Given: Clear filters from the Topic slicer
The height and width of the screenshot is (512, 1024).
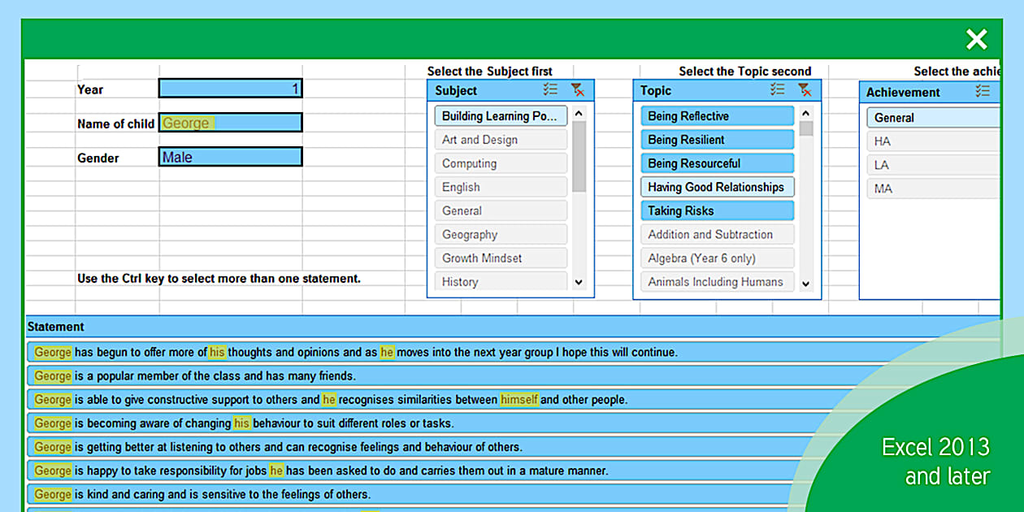Looking at the screenshot, I should pyautogui.click(x=805, y=90).
